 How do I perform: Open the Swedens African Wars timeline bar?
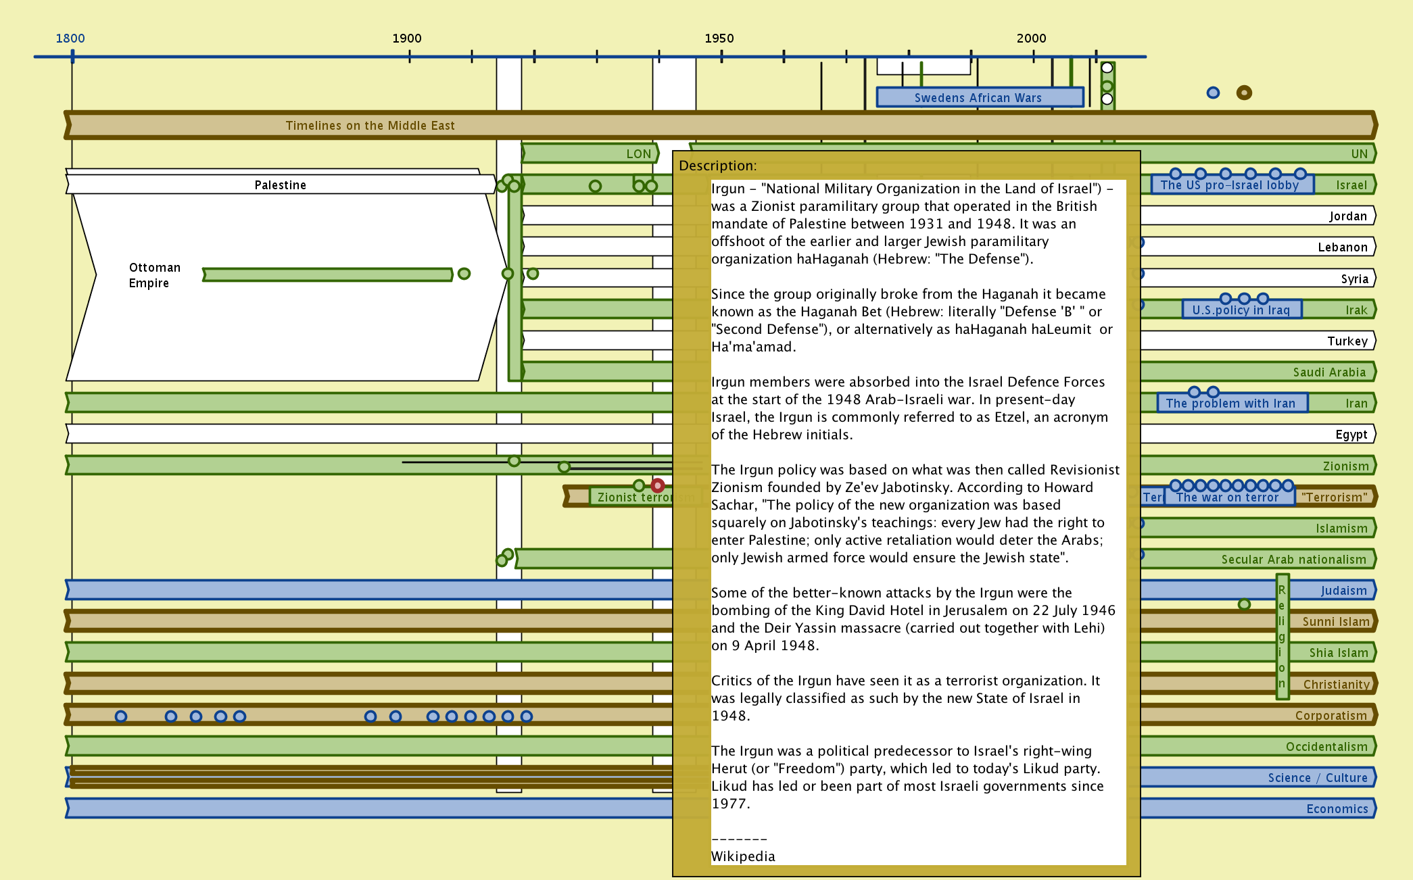tap(978, 97)
